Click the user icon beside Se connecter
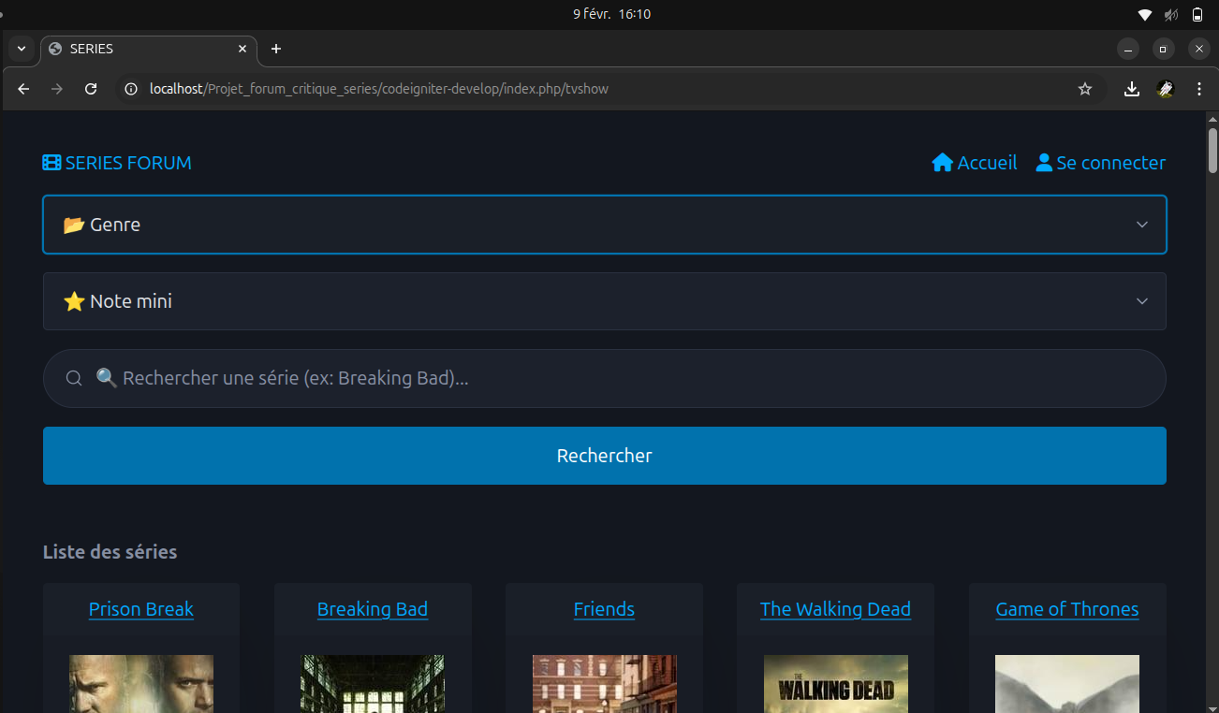This screenshot has height=713, width=1219. pyautogui.click(x=1044, y=163)
